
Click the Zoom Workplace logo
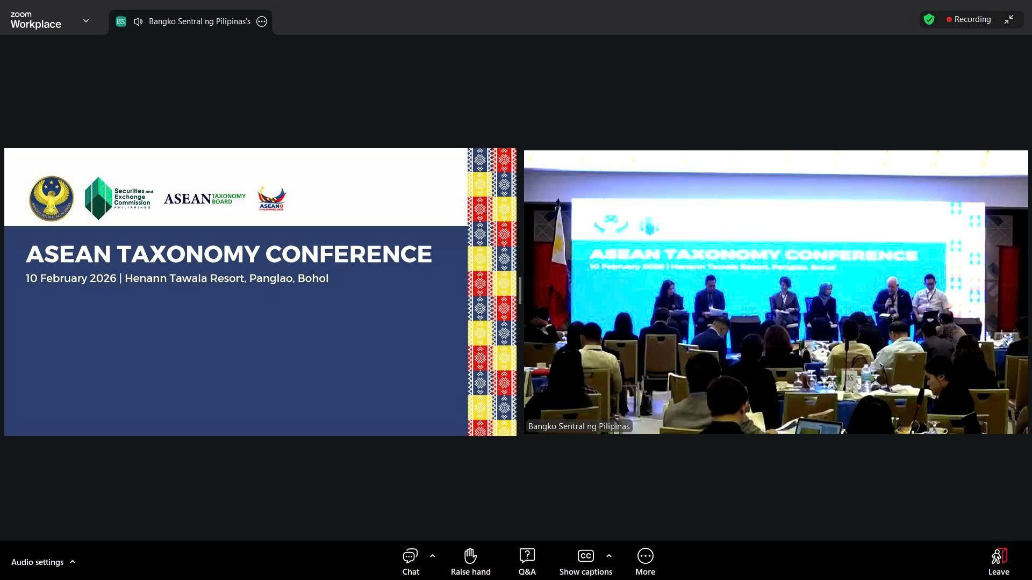coord(35,20)
